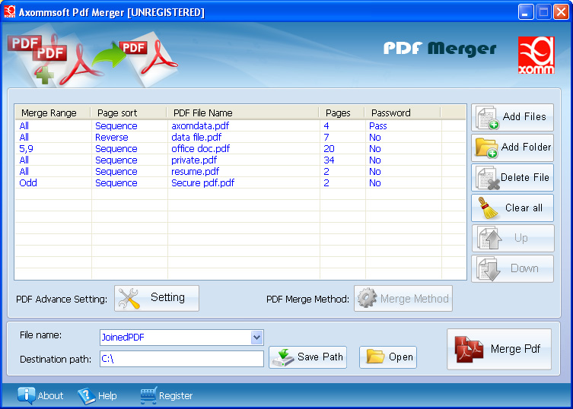This screenshot has width=573, height=409.
Task: Click the Add Folder label
Action: 526,147
